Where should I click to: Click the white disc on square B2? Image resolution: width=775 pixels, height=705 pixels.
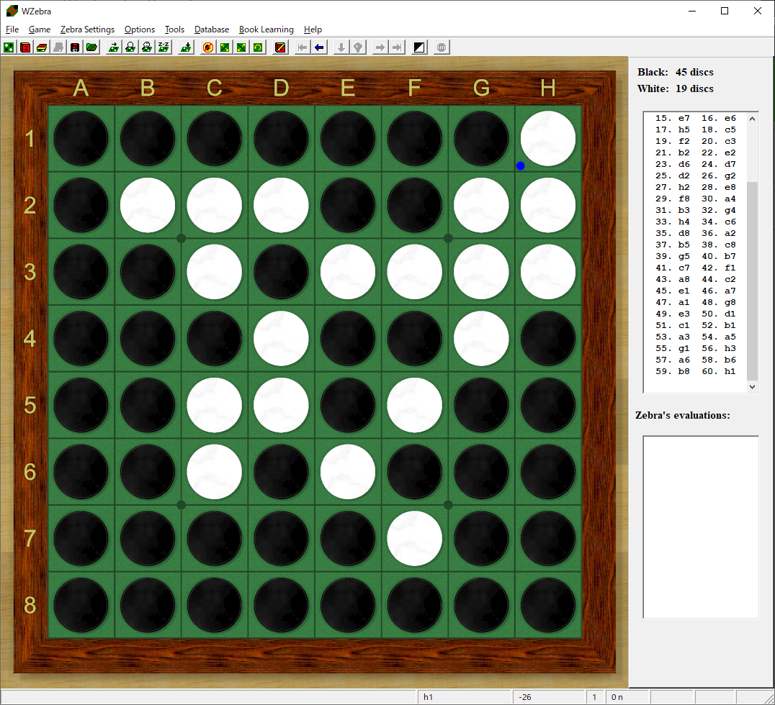tap(147, 205)
